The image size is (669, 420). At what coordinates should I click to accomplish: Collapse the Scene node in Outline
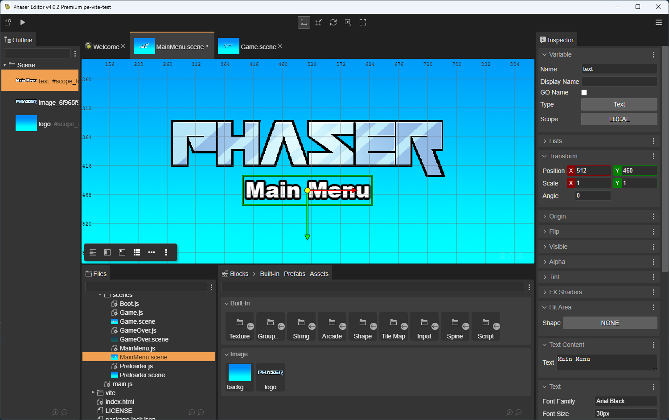[5, 65]
